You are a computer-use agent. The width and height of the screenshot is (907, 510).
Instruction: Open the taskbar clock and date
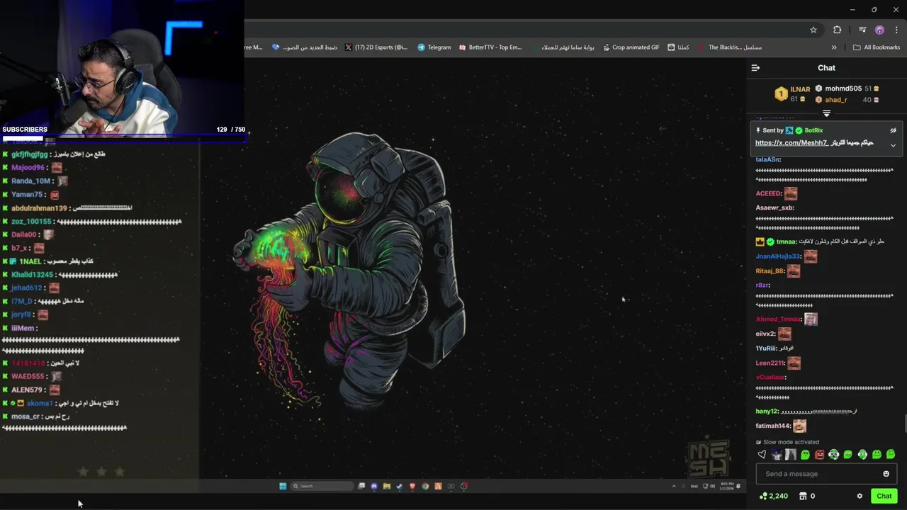(728, 486)
